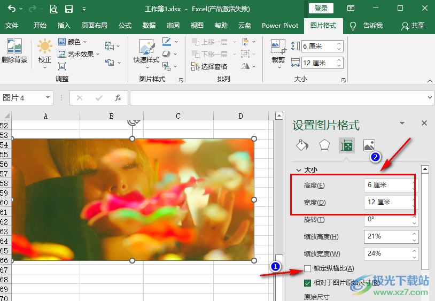
Task: Click the Undo arrow icon
Action: pyautogui.click(x=12, y=9)
